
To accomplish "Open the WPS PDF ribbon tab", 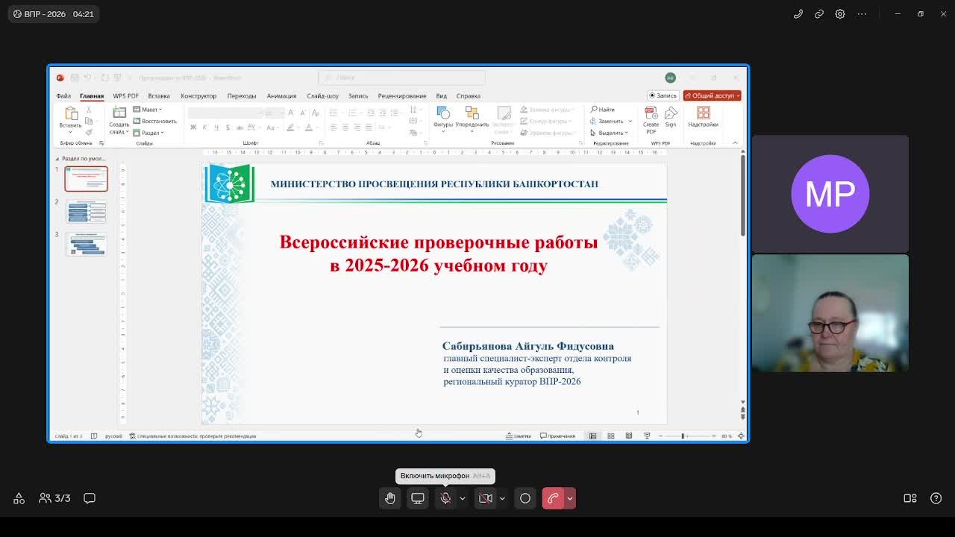I will pyautogui.click(x=126, y=95).
